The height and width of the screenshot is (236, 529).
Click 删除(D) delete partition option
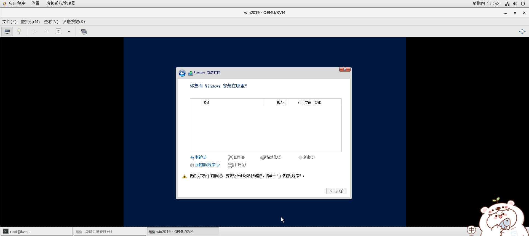coord(239,157)
